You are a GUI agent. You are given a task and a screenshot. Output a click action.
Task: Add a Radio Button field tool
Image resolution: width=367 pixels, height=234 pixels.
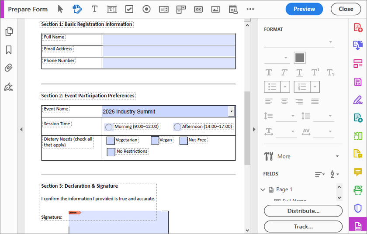(x=146, y=9)
